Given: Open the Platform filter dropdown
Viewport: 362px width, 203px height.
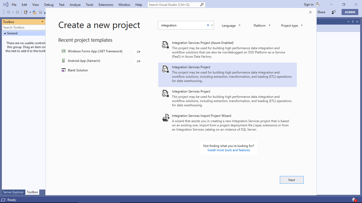Looking at the screenshot, I should [x=262, y=26].
